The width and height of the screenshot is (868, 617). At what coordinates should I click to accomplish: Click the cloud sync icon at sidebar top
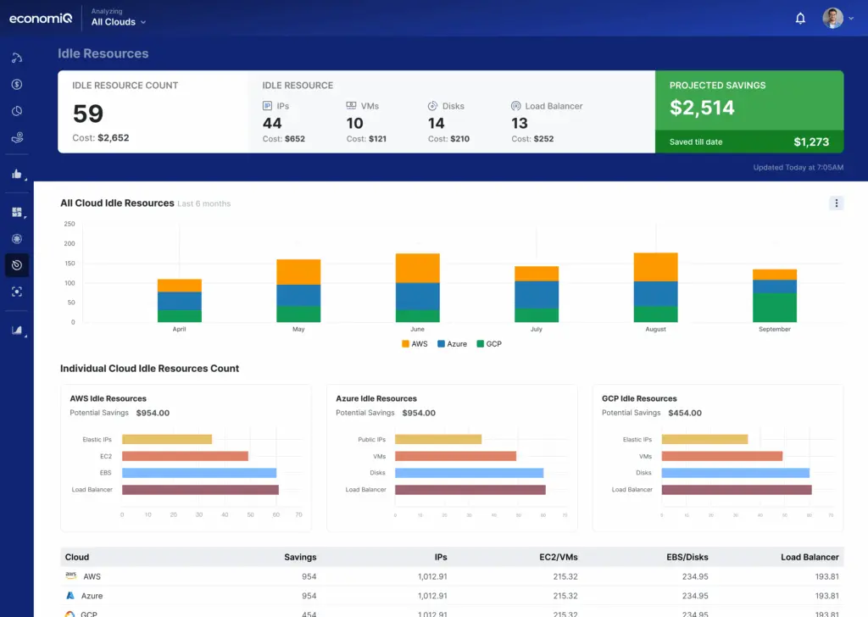click(x=18, y=58)
